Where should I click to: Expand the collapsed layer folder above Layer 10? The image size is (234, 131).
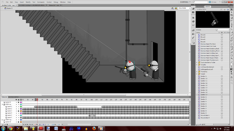pyautogui.click(x=3, y=120)
